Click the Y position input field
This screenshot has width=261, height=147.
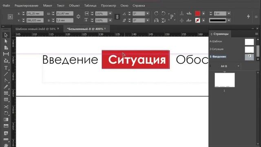(x=35, y=20)
